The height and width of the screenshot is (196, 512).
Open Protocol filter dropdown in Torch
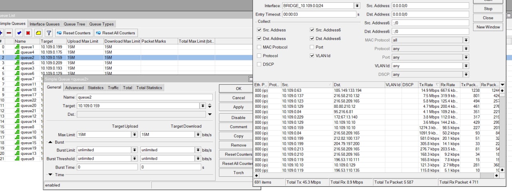[466, 49]
